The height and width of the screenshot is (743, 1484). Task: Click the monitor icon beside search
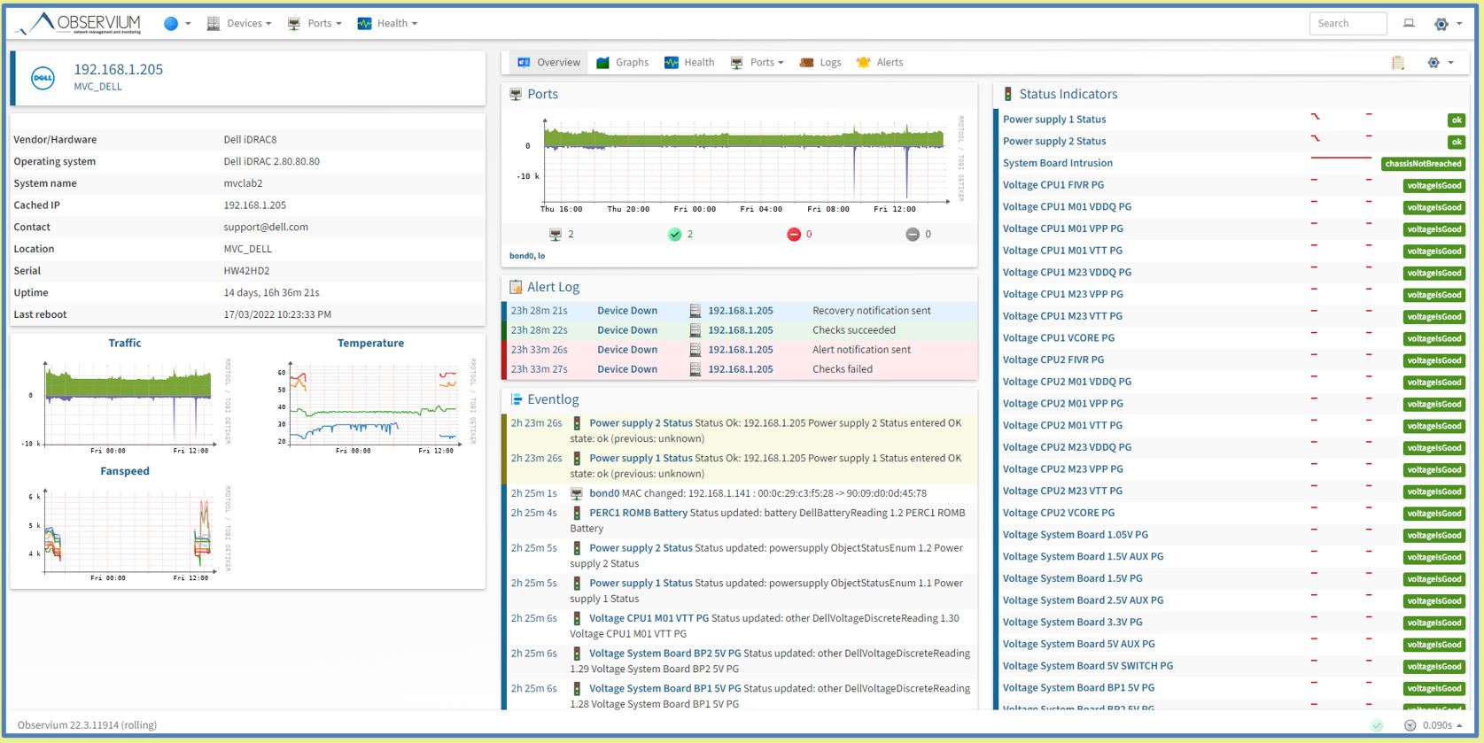pos(1409,24)
